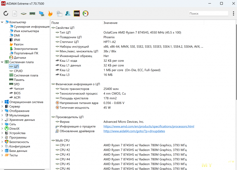Open the CPUID tree item
Viewport: 237px width, 170px height.
click(18, 71)
